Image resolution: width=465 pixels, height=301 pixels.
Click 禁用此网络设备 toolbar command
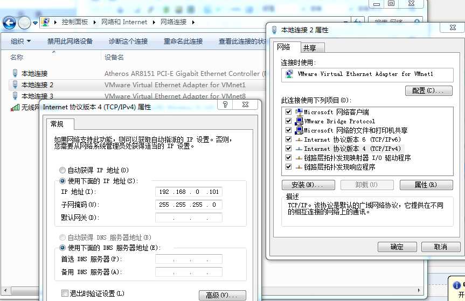click(x=70, y=41)
